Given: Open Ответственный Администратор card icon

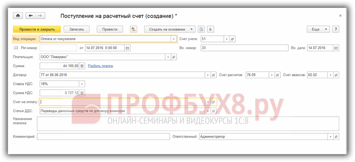Looking at the screenshot, I should (336, 137).
